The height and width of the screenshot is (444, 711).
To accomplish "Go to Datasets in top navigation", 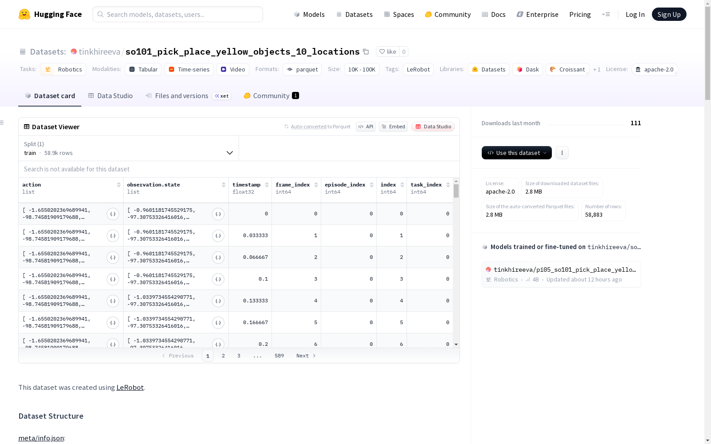I will 354,14.
